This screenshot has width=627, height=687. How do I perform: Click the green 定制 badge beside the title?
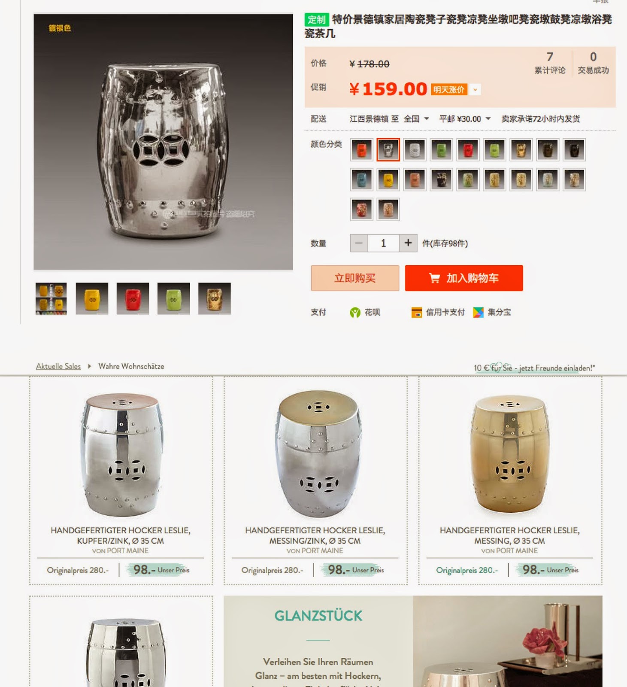(317, 20)
